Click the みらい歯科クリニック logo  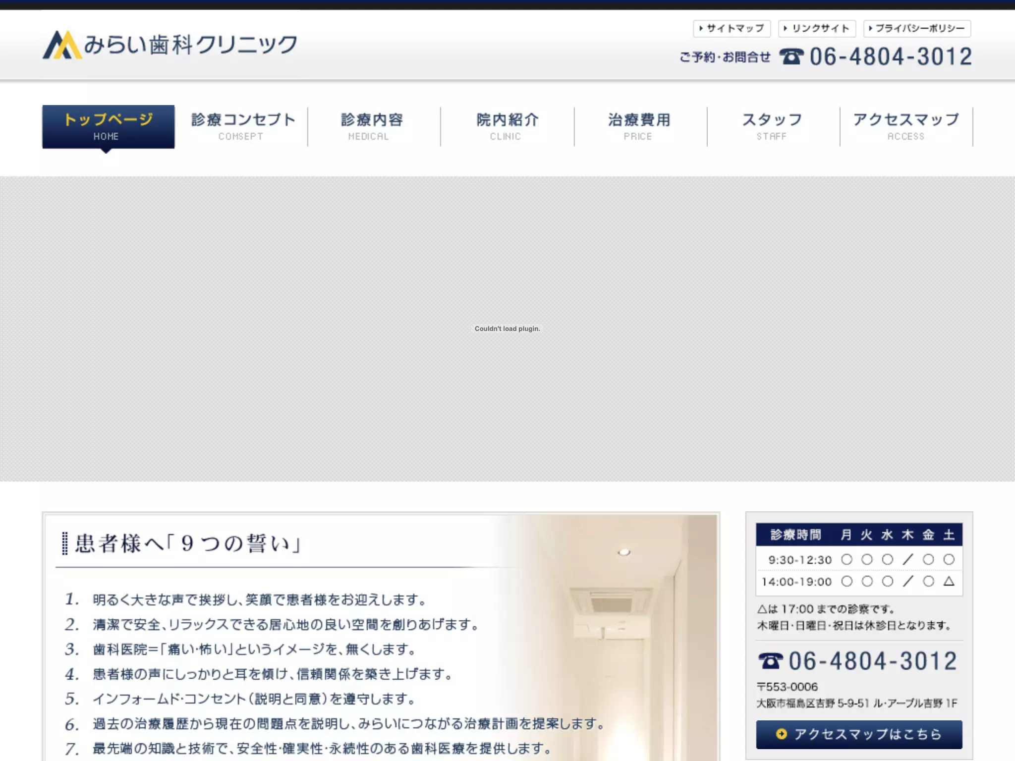(x=170, y=45)
